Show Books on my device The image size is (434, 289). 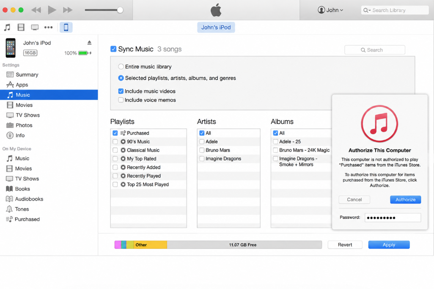tap(49, 189)
